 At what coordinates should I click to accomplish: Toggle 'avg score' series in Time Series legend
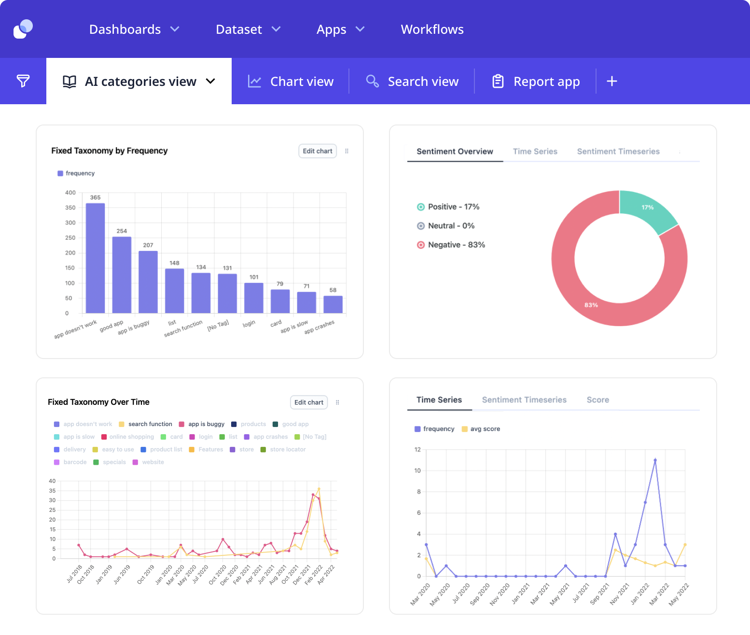[x=485, y=429]
